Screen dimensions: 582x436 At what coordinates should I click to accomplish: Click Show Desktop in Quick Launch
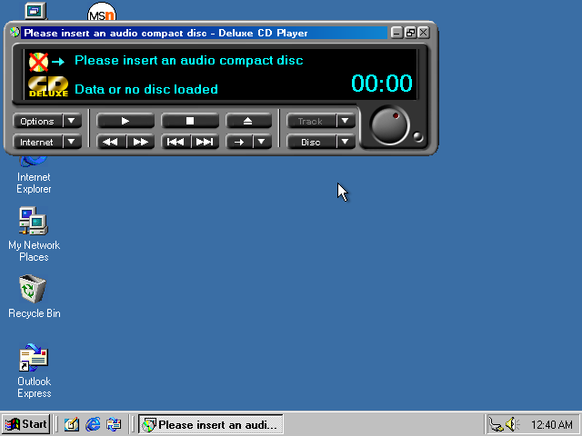pyautogui.click(x=72, y=424)
